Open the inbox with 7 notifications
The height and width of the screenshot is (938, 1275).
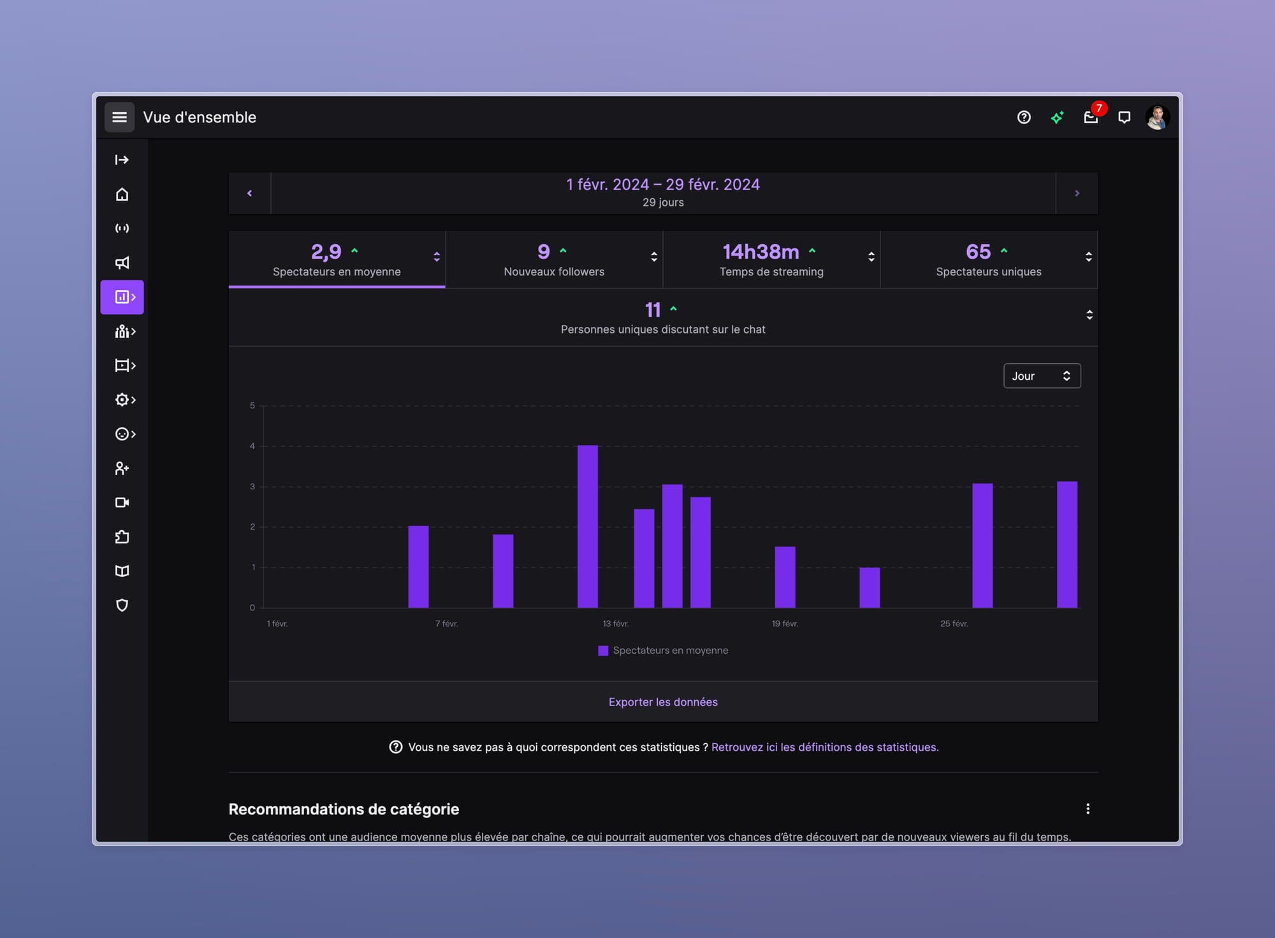point(1091,117)
